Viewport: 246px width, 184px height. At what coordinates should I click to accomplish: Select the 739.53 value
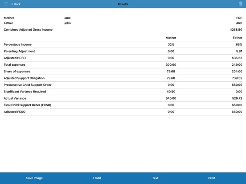point(237,78)
